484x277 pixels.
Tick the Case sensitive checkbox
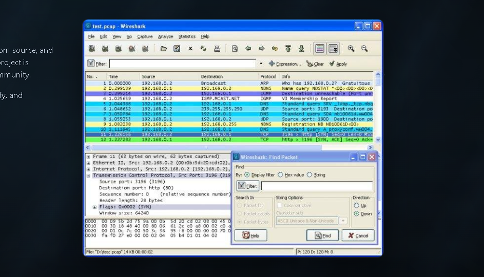(280, 205)
